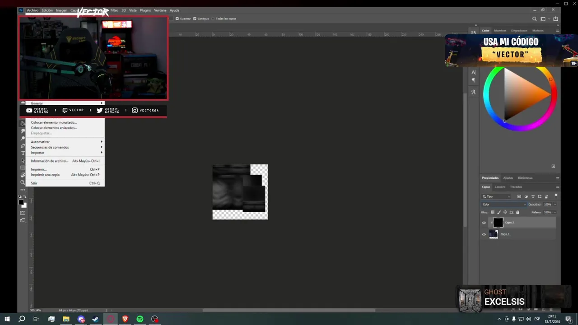This screenshot has width=578, height=325.
Task: Expand the Automatizar submenu
Action: (65, 142)
